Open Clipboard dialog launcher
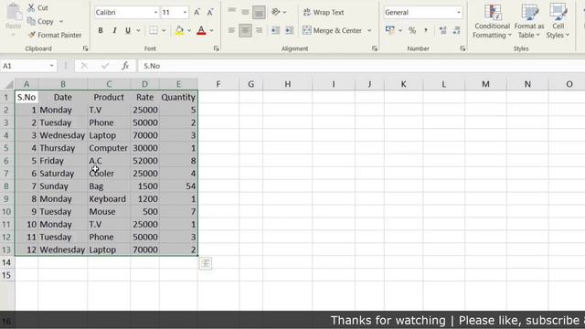The image size is (585, 329). (85, 48)
